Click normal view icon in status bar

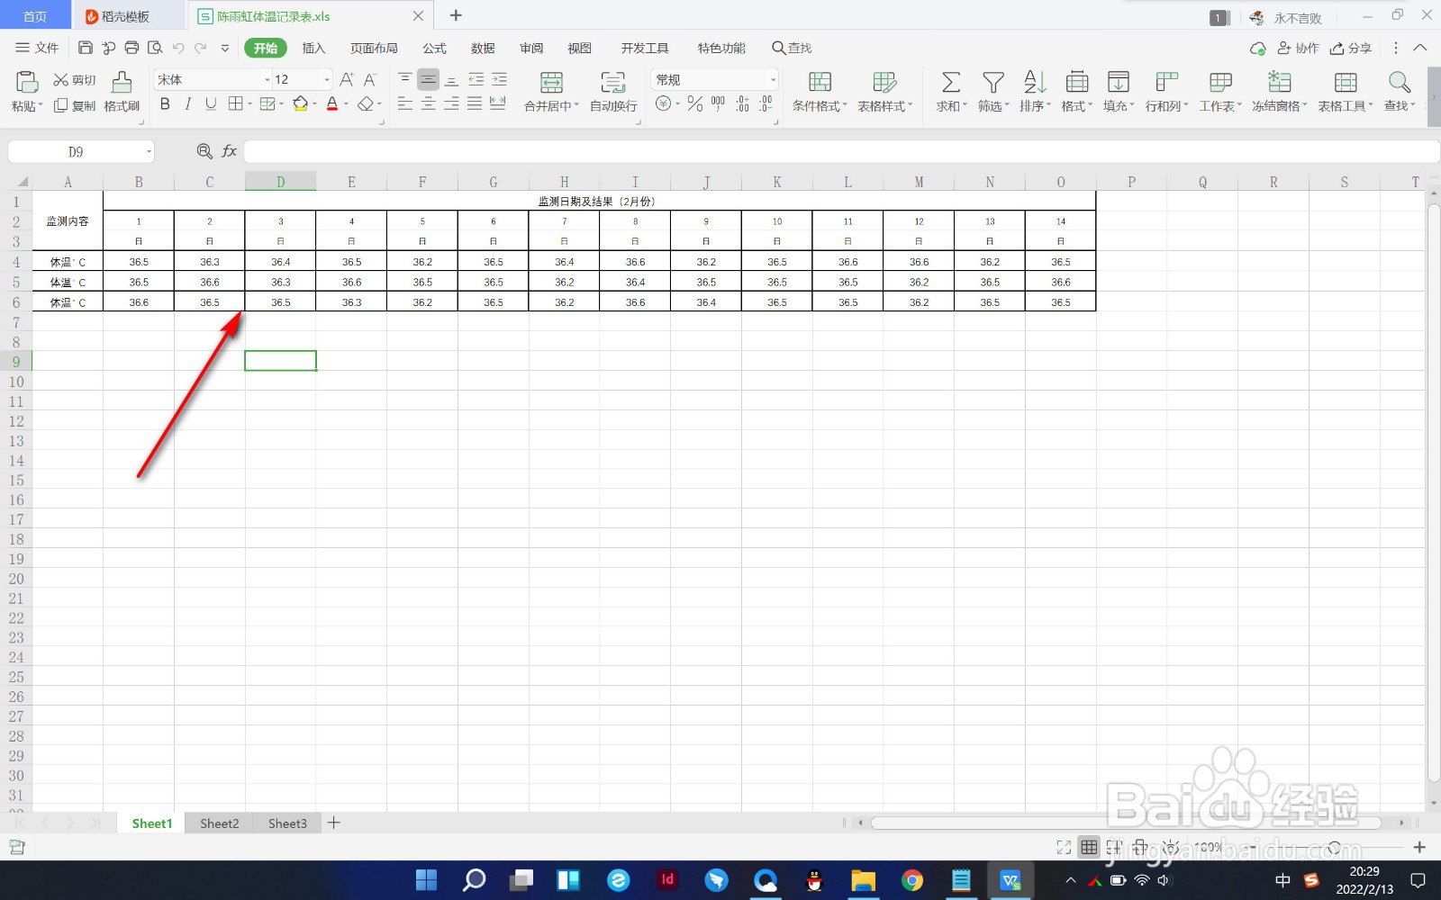(x=1089, y=847)
